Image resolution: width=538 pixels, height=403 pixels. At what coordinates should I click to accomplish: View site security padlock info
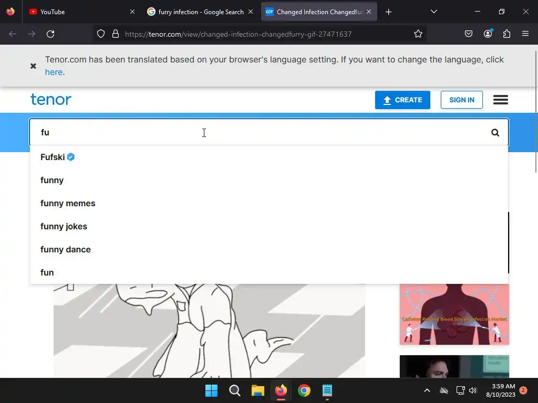116,34
